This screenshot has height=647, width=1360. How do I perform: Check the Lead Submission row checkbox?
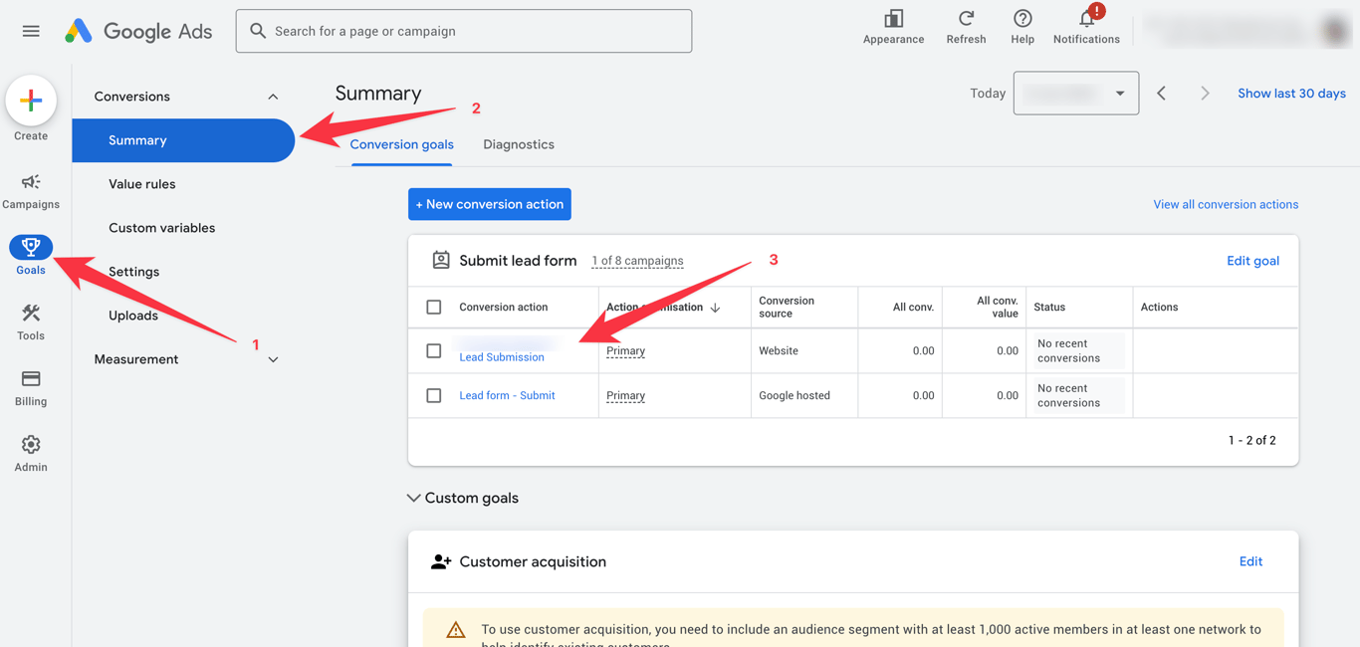[434, 350]
